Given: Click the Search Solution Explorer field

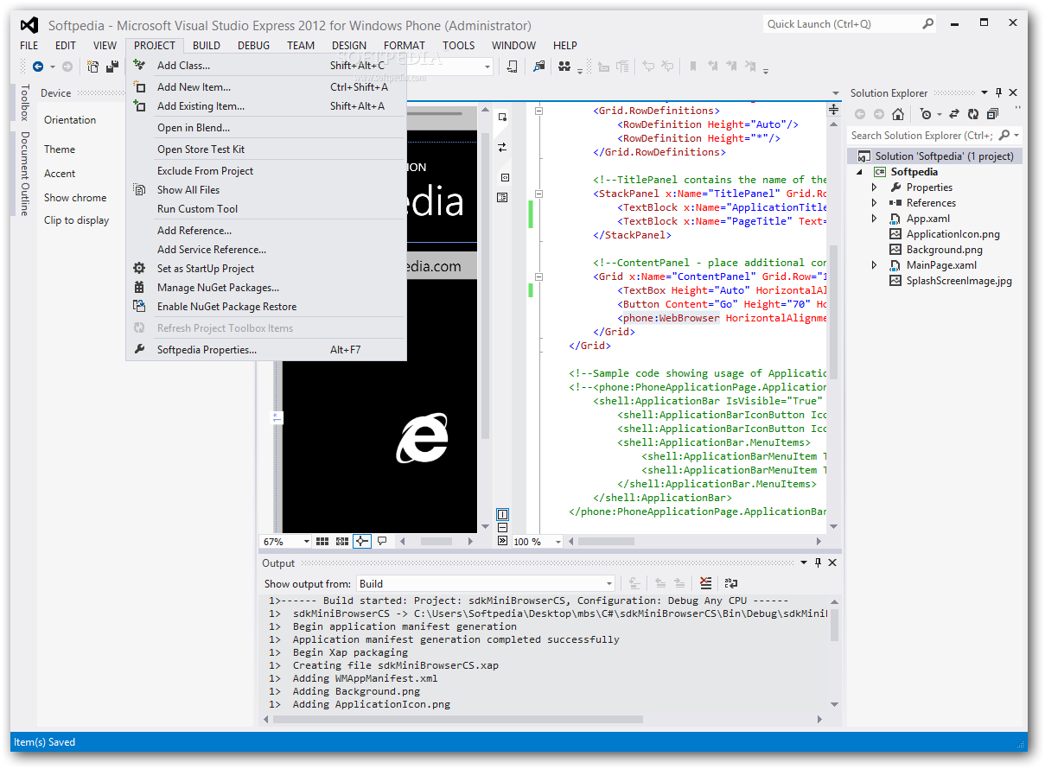Looking at the screenshot, I should pos(921,136).
